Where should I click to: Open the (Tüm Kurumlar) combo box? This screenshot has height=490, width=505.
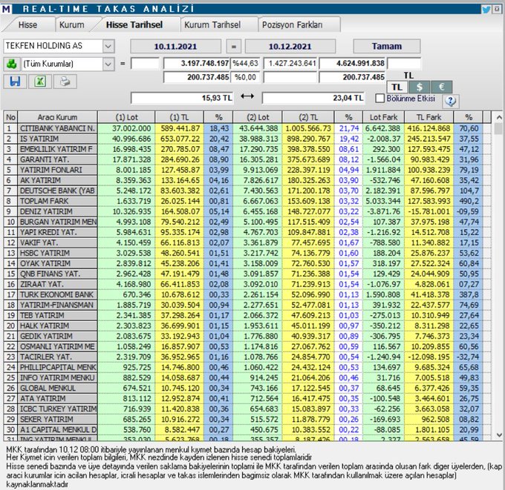[x=68, y=64]
